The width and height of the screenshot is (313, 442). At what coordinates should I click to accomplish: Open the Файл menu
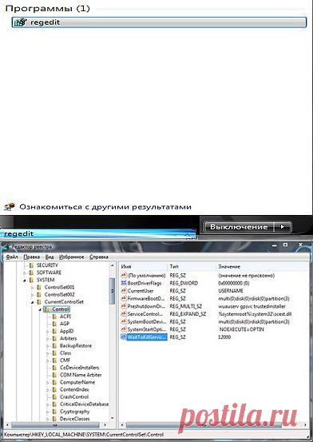[12, 257]
